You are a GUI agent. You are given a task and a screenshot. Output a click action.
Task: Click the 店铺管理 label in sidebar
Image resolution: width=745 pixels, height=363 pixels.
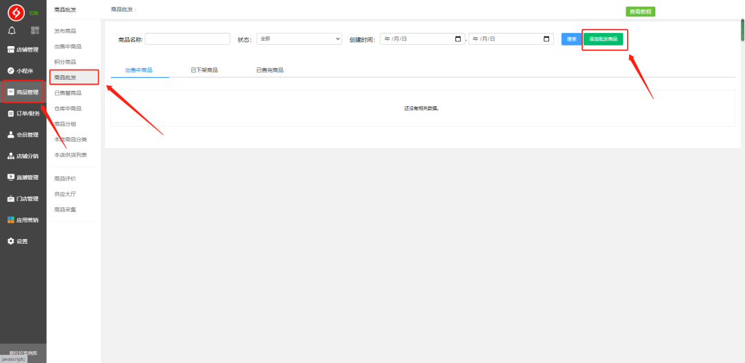coord(28,50)
